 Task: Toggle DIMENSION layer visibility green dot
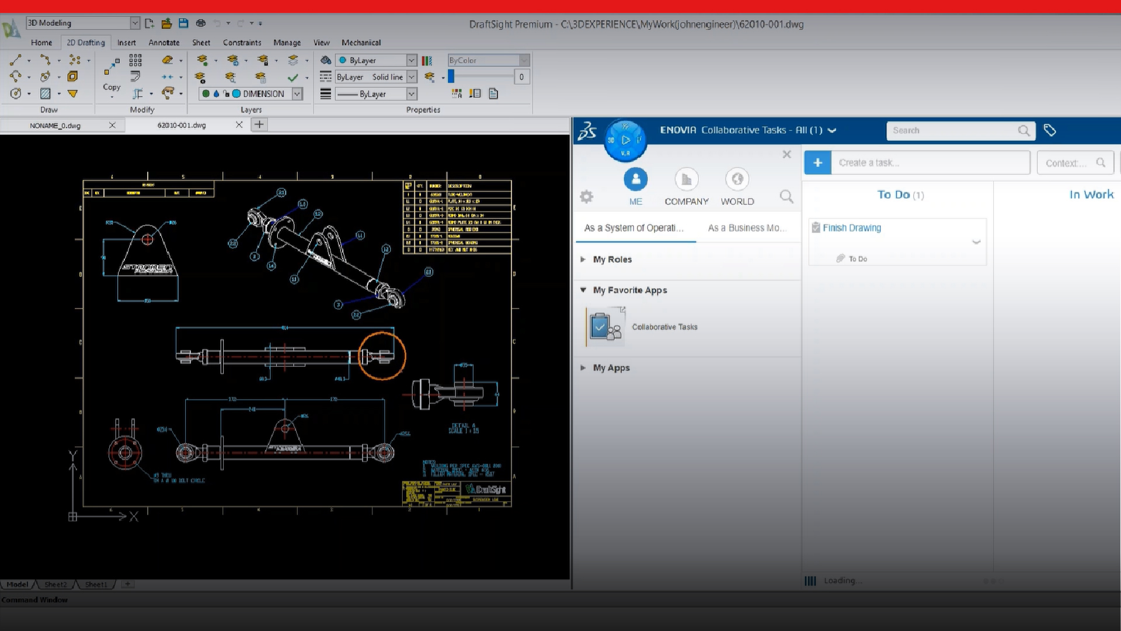[x=206, y=93]
